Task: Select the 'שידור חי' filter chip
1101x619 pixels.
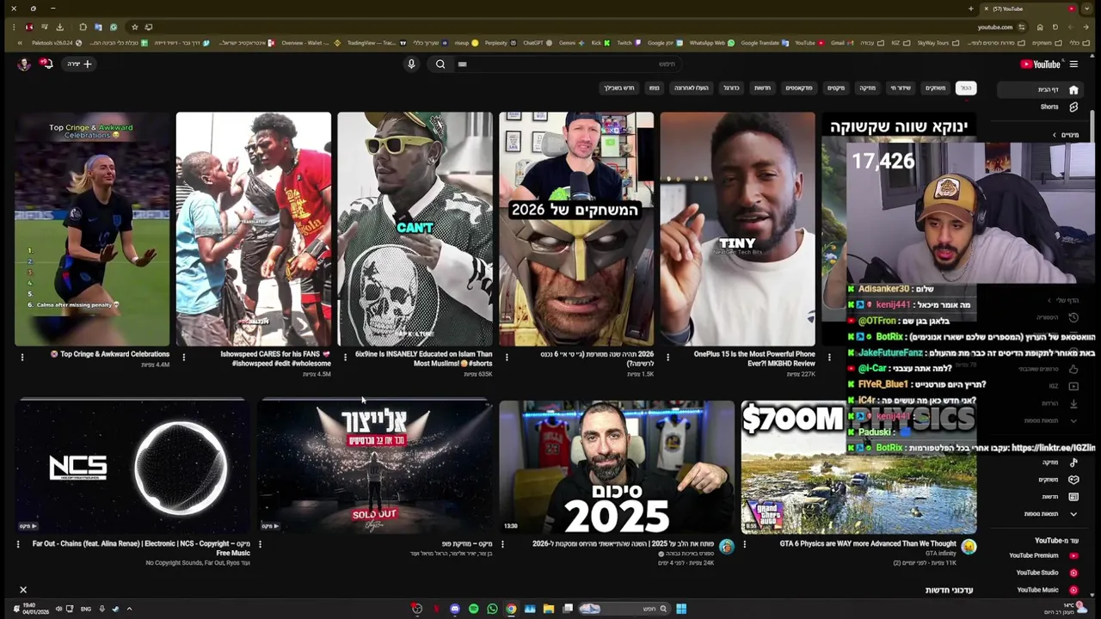Action: coord(900,88)
